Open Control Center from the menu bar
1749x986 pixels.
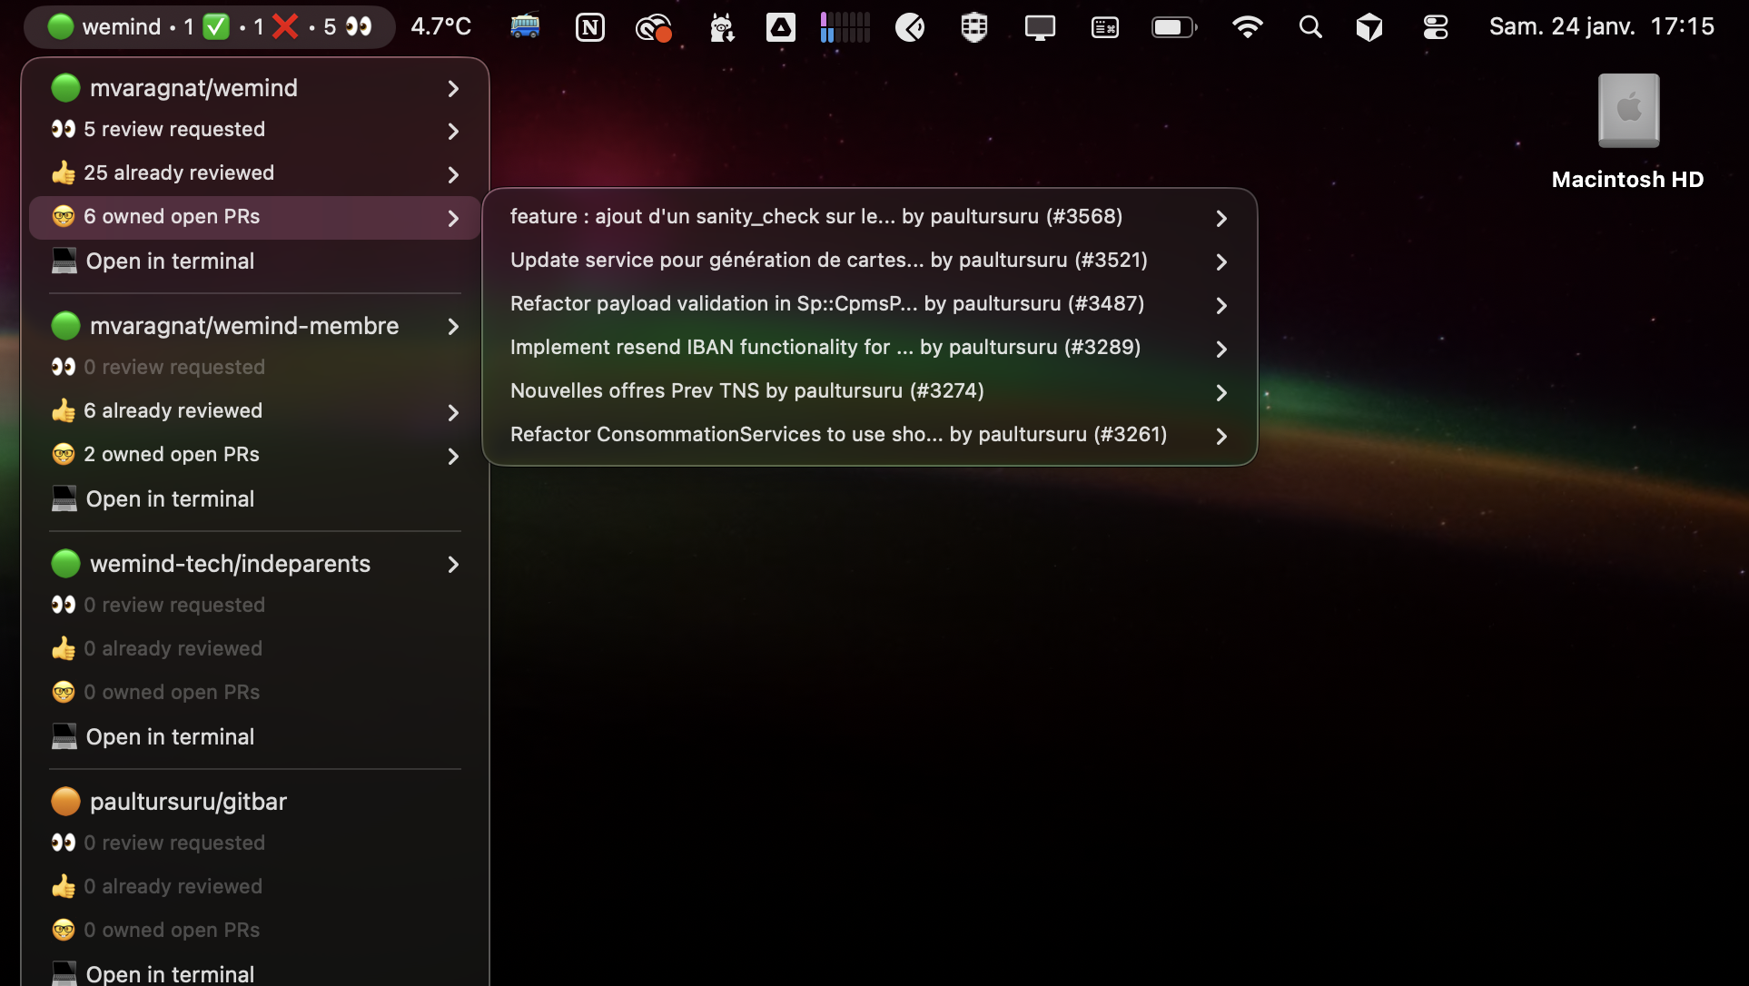point(1434,27)
